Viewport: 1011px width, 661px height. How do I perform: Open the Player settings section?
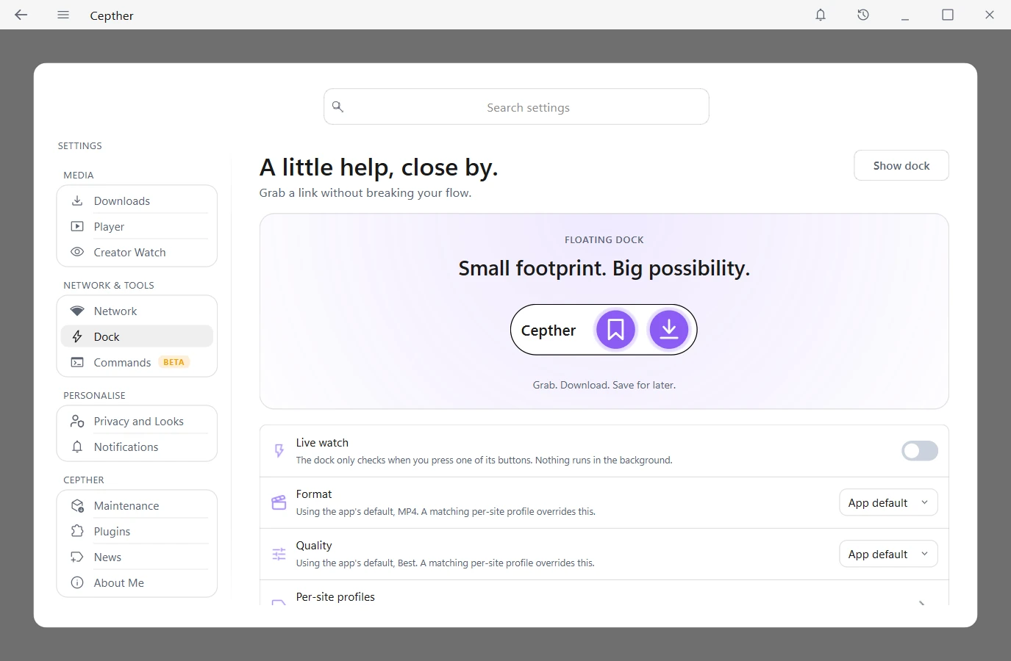(137, 226)
